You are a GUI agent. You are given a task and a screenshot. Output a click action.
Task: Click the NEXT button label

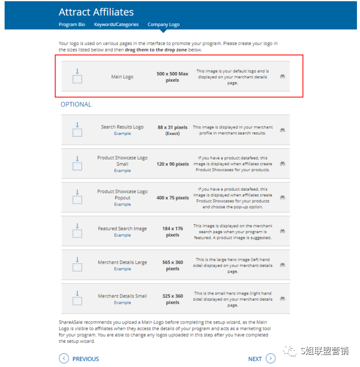click(255, 359)
